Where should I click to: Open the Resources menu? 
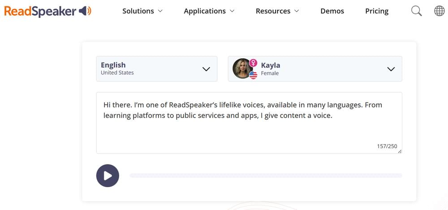click(277, 11)
